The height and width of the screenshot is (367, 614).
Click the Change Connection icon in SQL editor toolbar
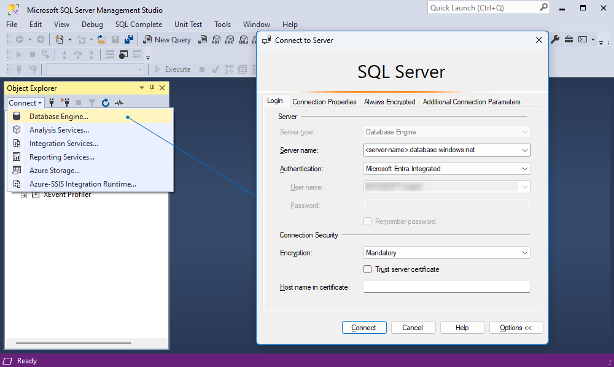coord(33,69)
